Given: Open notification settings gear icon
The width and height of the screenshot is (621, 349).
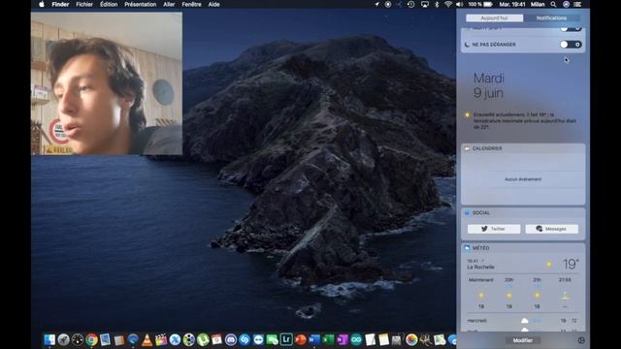Looking at the screenshot, I should pyautogui.click(x=581, y=340).
